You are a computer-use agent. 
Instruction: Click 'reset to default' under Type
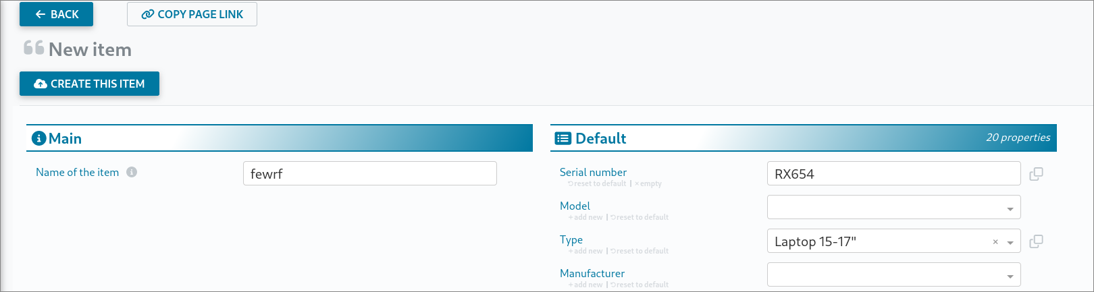point(640,251)
